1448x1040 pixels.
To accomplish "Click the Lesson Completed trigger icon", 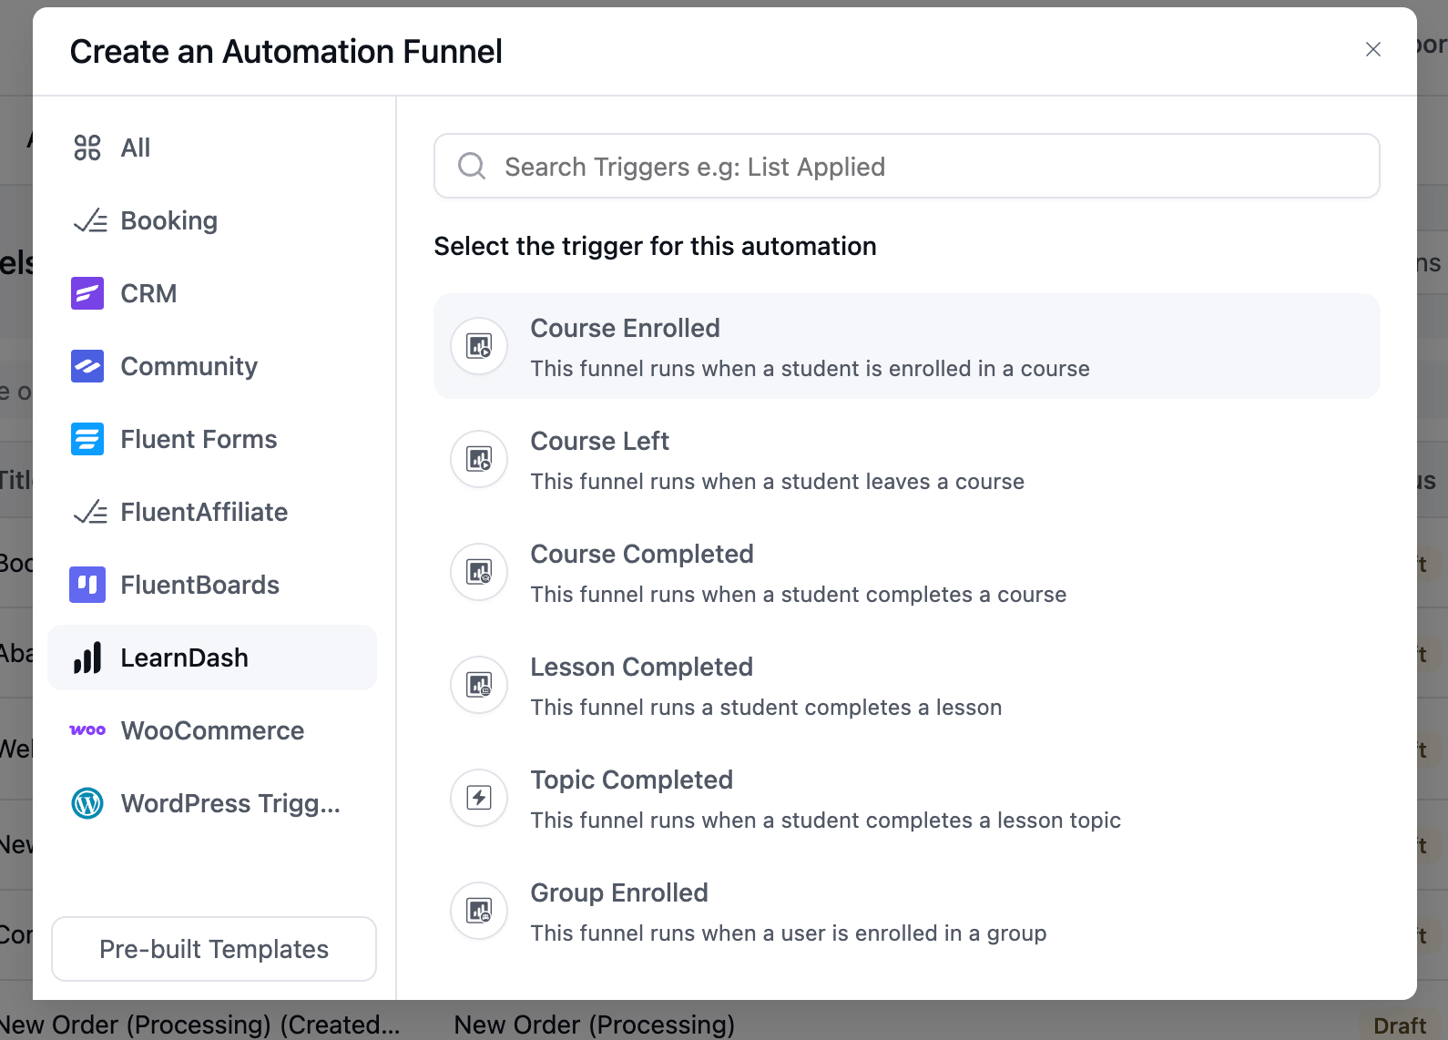I will coord(479,685).
